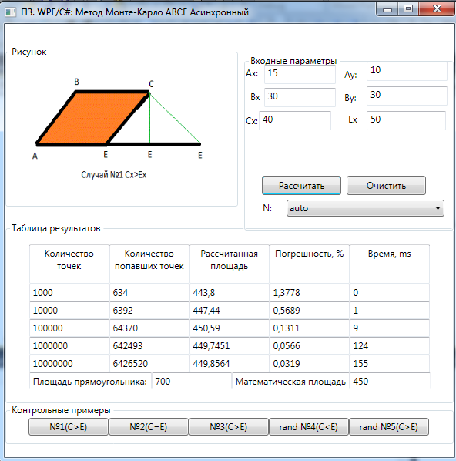This screenshot has width=456, height=461.
Task: Focus the Ex input field
Action: coord(406,120)
